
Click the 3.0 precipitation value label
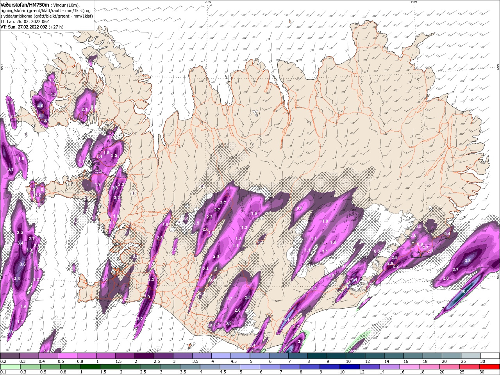pos(29,250)
